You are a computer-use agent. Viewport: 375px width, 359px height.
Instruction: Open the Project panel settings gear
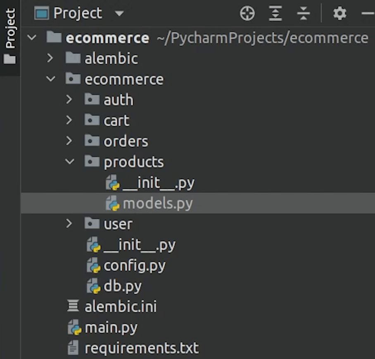click(339, 14)
